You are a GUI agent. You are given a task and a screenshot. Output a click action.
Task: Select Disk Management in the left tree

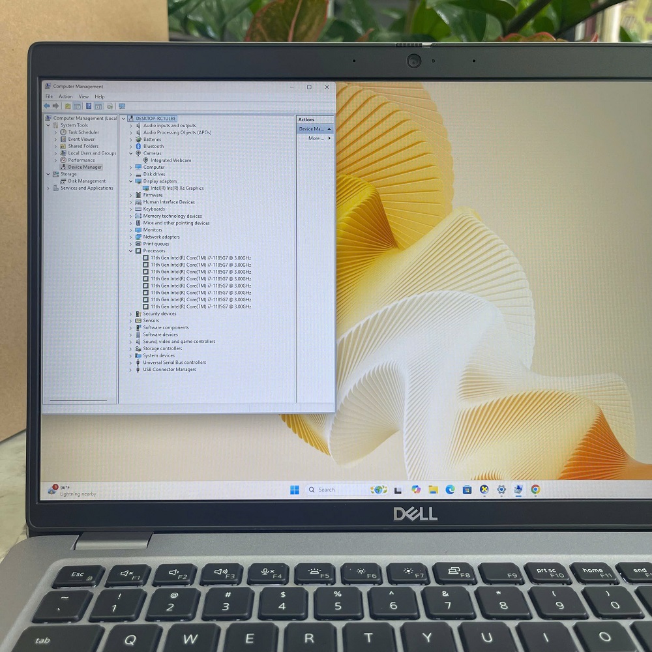pos(87,181)
